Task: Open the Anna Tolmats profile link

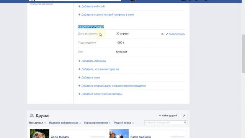Action: pyautogui.click(x=60, y=137)
